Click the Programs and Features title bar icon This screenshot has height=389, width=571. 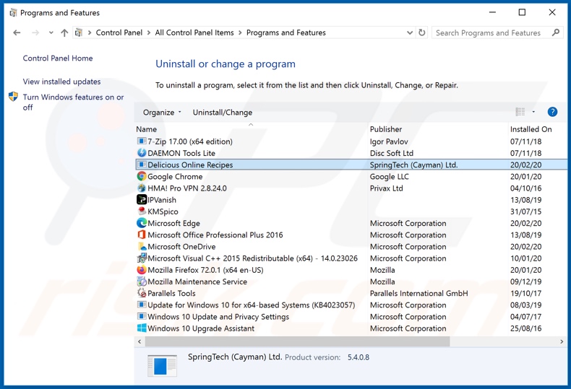13,13
